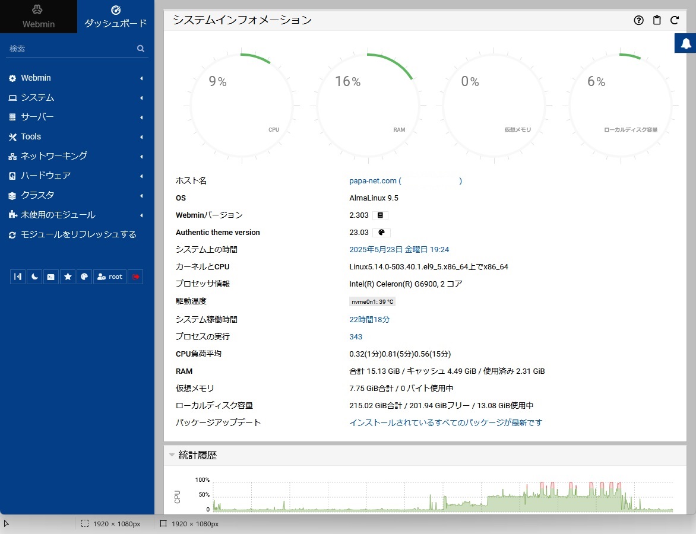Screen dimensions: 696x534
Task: Select Intel(R) Celeron(R) G6900 processor text
Action: [x=406, y=284]
